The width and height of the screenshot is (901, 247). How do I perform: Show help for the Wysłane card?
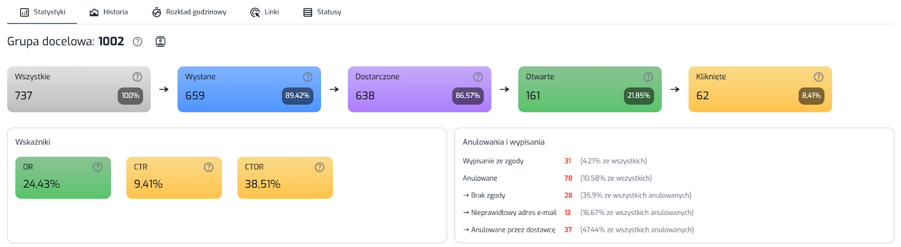pyautogui.click(x=307, y=77)
